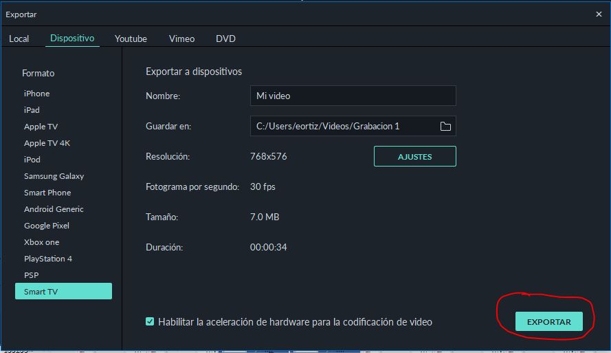Toggle hardware acceleration checkbox
Viewport: 611px width, 353px height.
pyautogui.click(x=150, y=321)
